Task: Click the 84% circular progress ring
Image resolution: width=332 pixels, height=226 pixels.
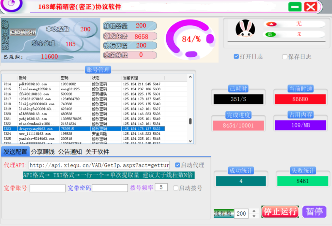Action: coord(191,39)
